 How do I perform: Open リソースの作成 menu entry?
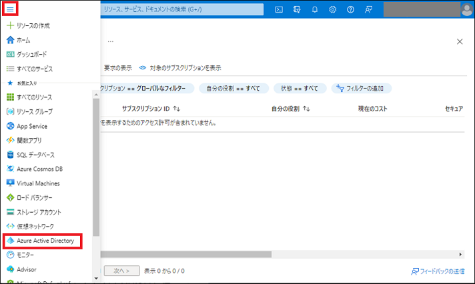pyautogui.click(x=33, y=25)
